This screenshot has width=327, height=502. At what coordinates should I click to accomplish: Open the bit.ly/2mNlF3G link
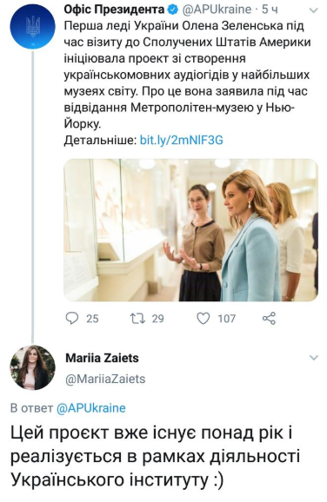(x=182, y=140)
